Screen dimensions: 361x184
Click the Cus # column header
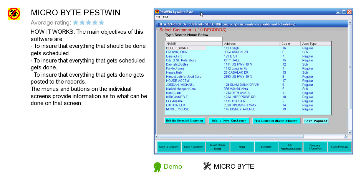tap(290, 44)
